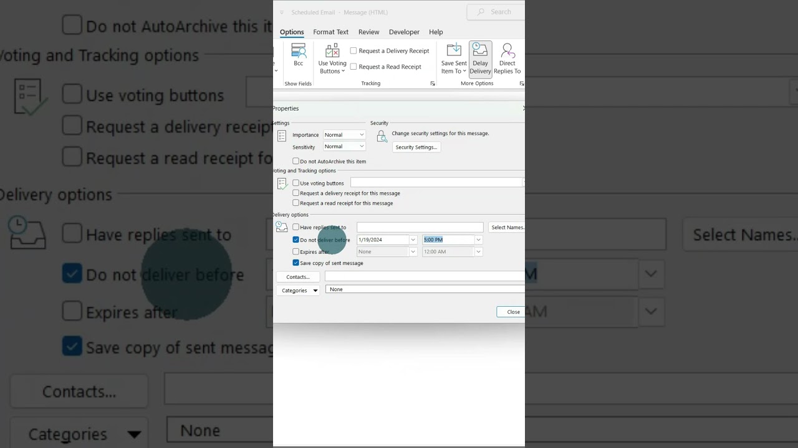This screenshot has height=448, width=798.
Task: Click the voting buttons options field
Action: coord(437,182)
